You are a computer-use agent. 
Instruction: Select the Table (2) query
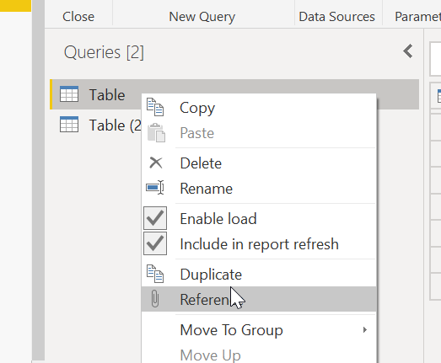click(96, 125)
